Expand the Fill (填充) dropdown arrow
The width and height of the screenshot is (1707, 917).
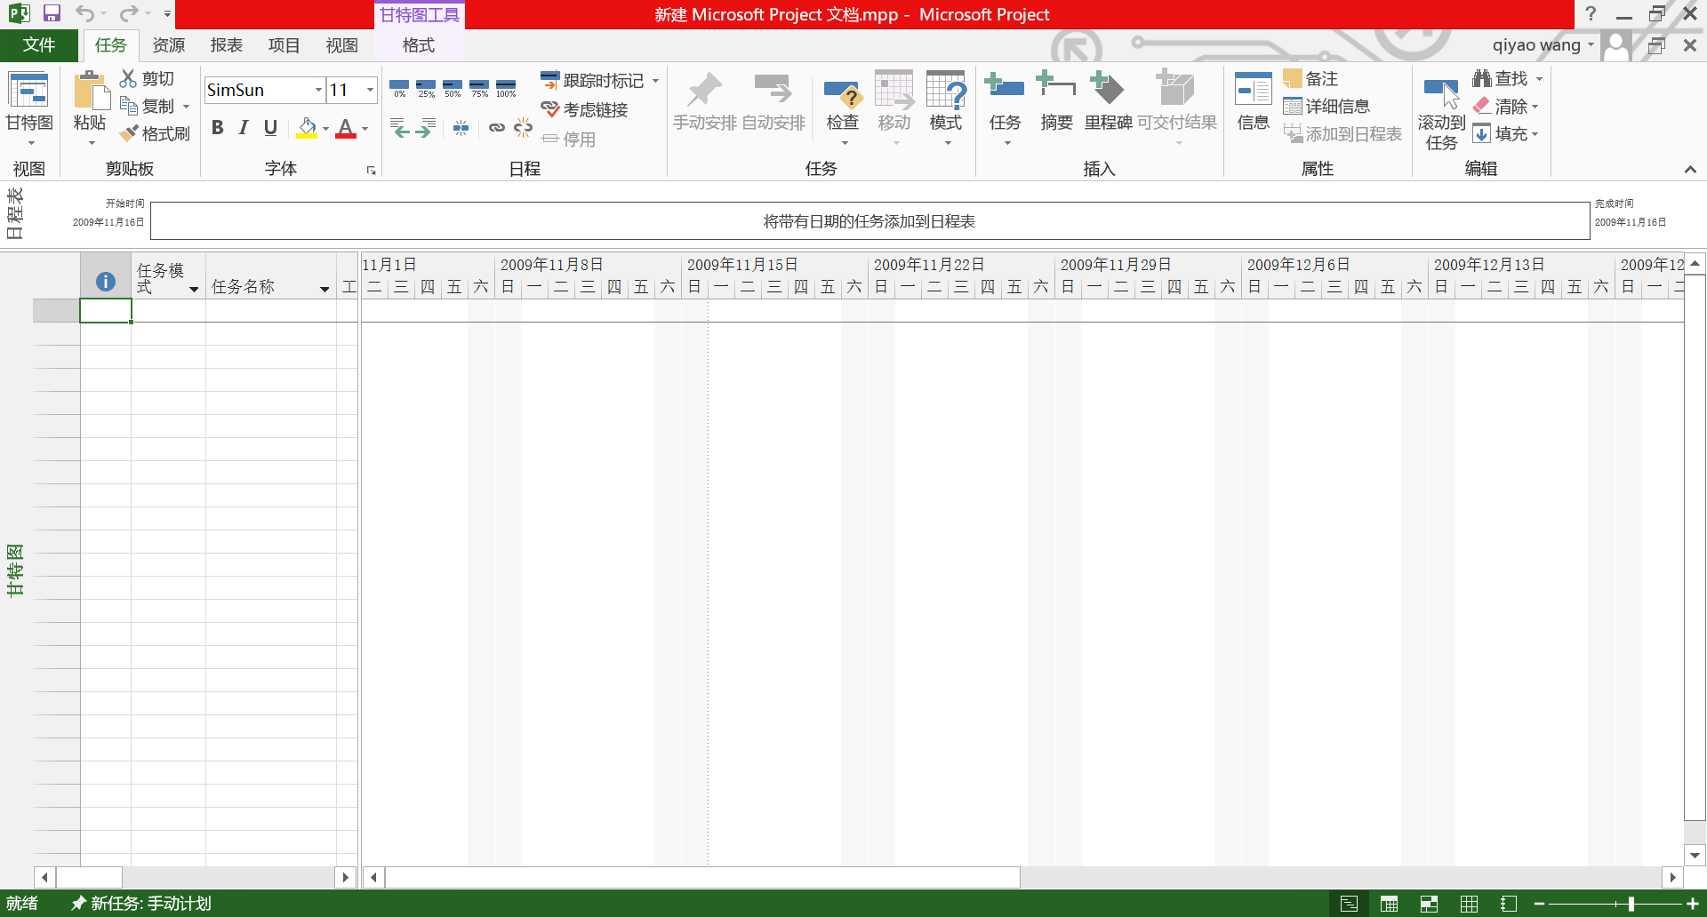(1535, 134)
